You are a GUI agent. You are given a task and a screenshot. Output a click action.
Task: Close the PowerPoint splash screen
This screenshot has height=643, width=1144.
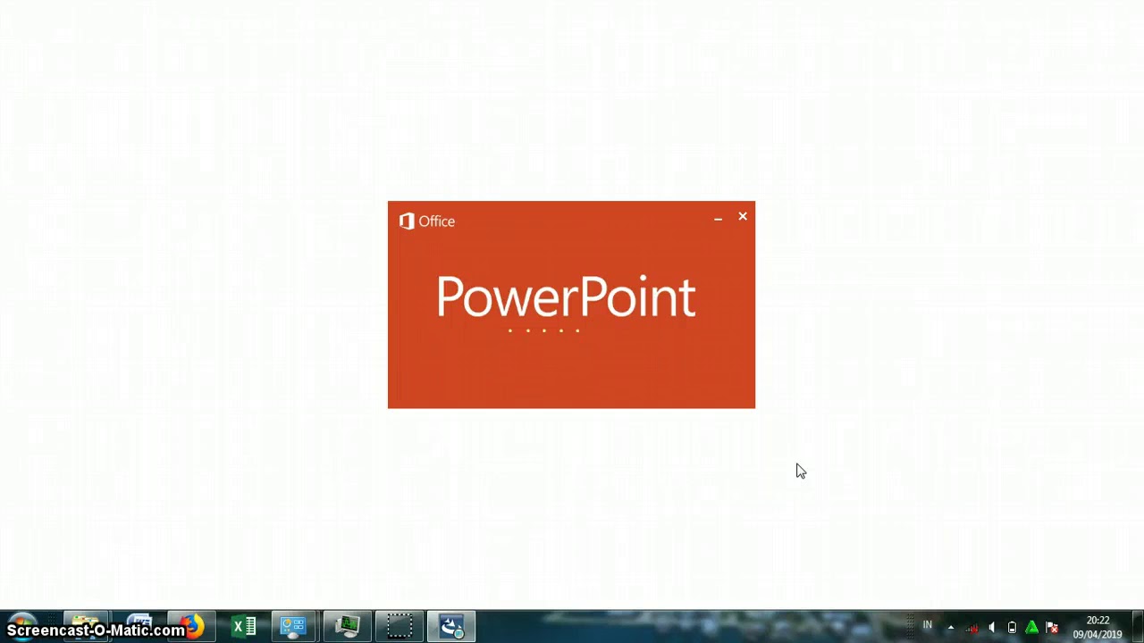(x=743, y=216)
